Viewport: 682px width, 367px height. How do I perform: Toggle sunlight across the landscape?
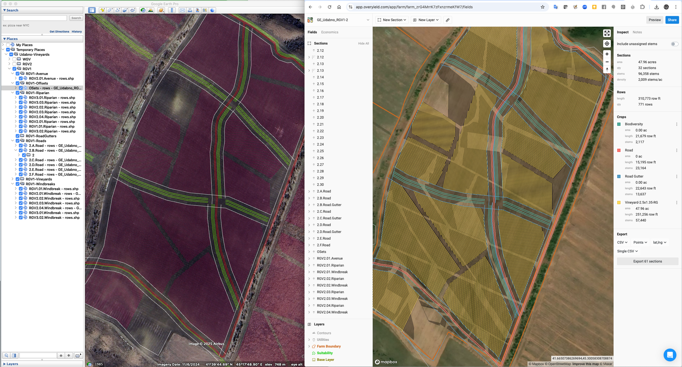pyautogui.click(x=150, y=10)
